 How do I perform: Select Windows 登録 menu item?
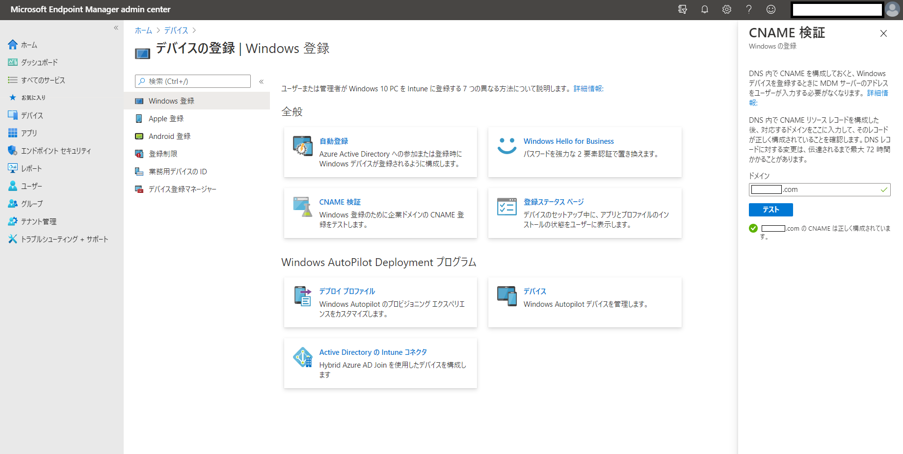tap(197, 101)
